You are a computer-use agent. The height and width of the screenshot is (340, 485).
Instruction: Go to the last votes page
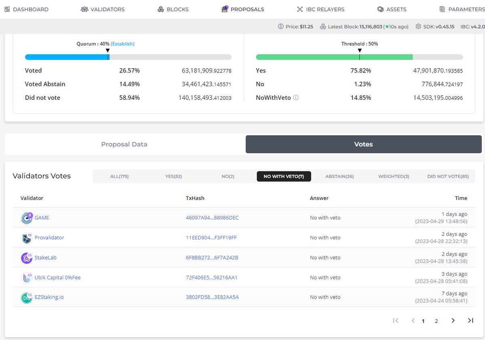pyautogui.click(x=470, y=321)
